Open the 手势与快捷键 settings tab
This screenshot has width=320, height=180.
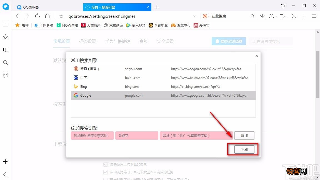pos(117,41)
